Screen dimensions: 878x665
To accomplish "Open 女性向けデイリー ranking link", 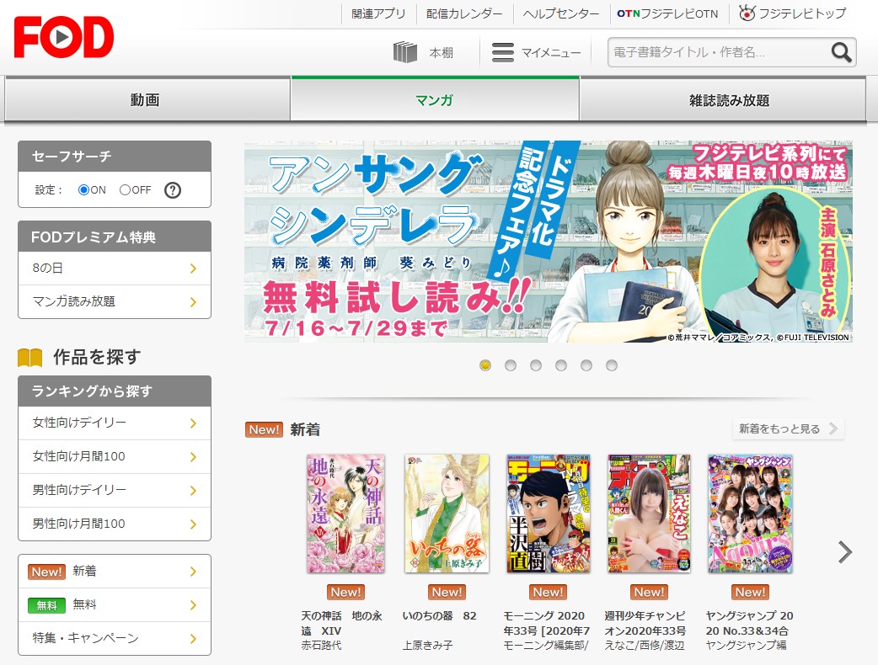I will tap(115, 423).
